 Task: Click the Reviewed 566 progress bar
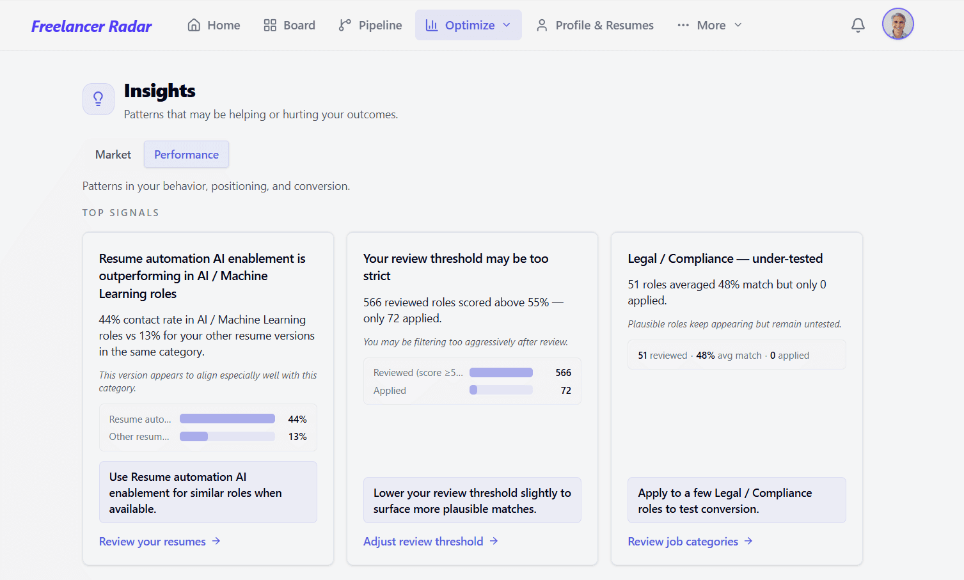click(x=500, y=372)
